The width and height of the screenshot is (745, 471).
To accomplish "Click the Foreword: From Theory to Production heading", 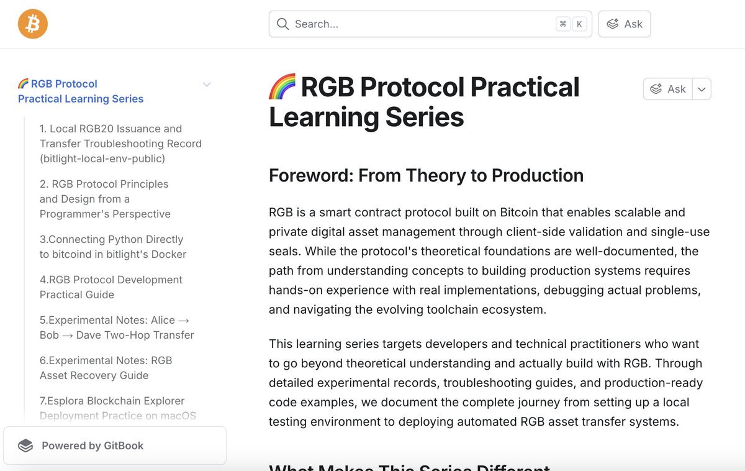I will [426, 176].
